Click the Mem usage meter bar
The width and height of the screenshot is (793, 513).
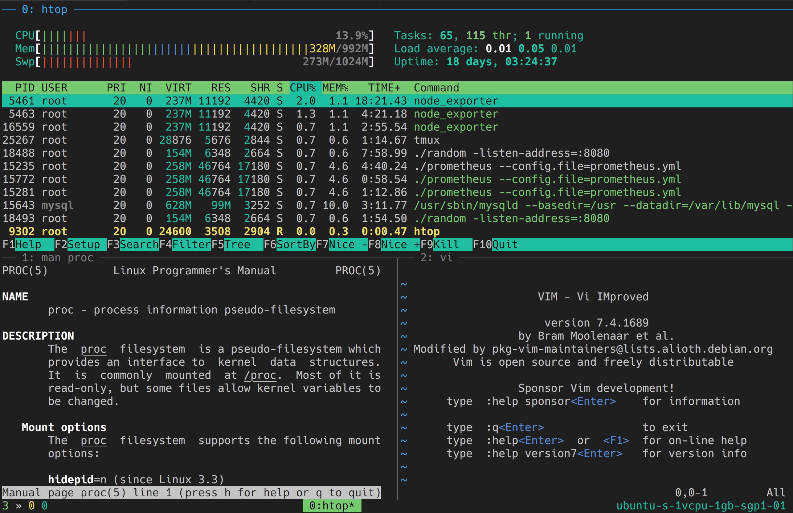[174, 49]
